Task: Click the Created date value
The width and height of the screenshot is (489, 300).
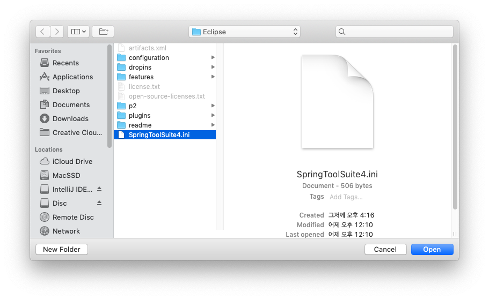Action: coord(351,215)
